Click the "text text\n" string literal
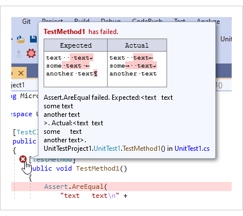This screenshot has width=243, height=216. point(89,196)
